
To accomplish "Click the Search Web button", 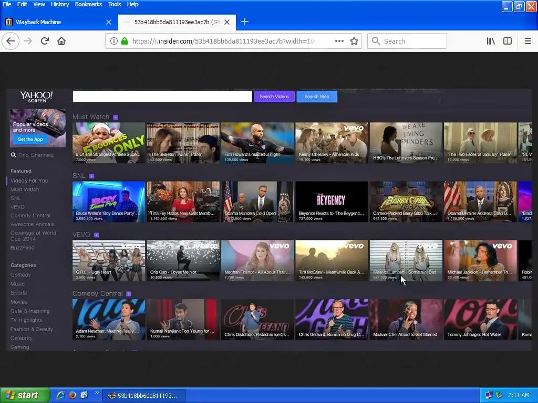I will (317, 97).
